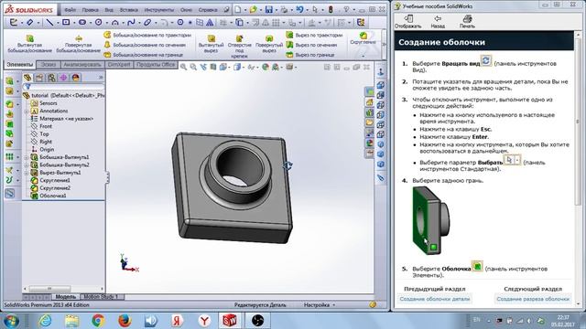Select Hole Wizard (Отверстие под крепеж)
This screenshot has height=329, width=586.
(x=239, y=47)
